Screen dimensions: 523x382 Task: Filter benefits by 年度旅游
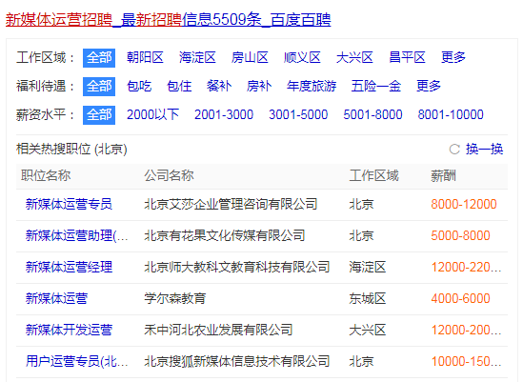click(x=312, y=87)
